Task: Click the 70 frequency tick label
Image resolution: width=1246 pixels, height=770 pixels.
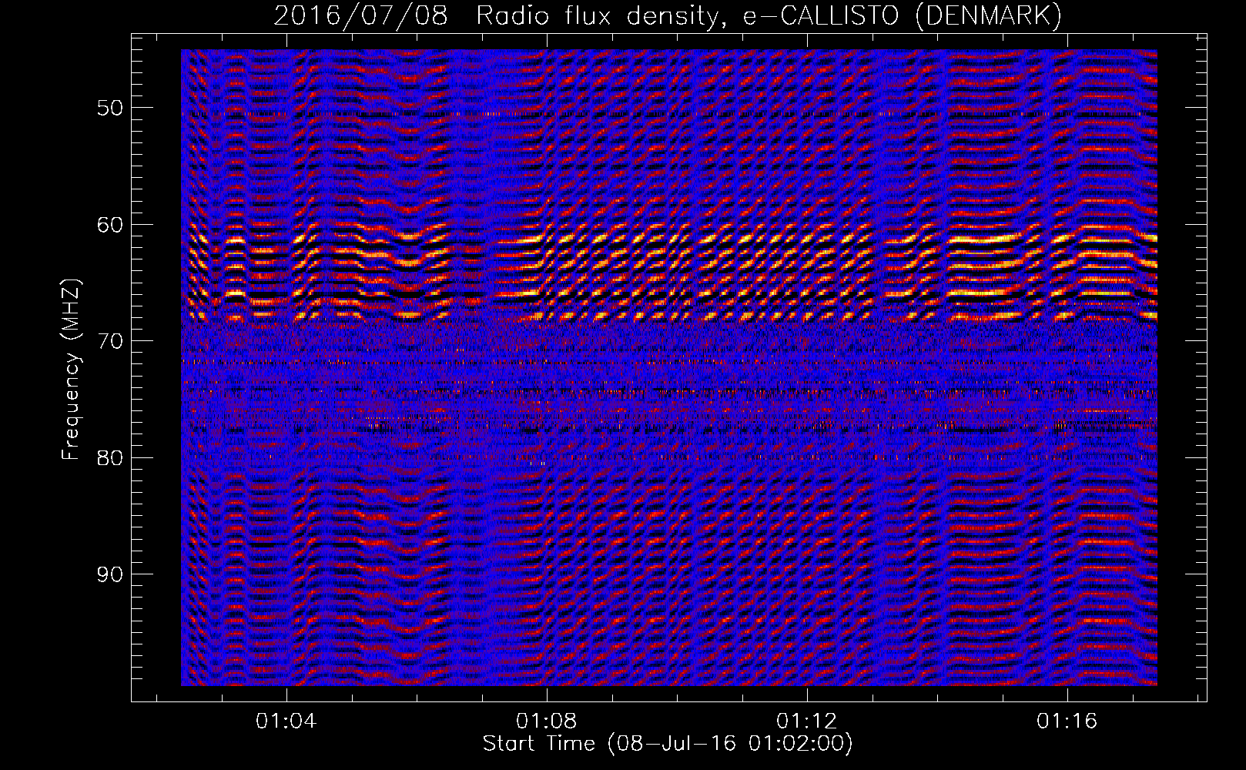Action: point(110,340)
